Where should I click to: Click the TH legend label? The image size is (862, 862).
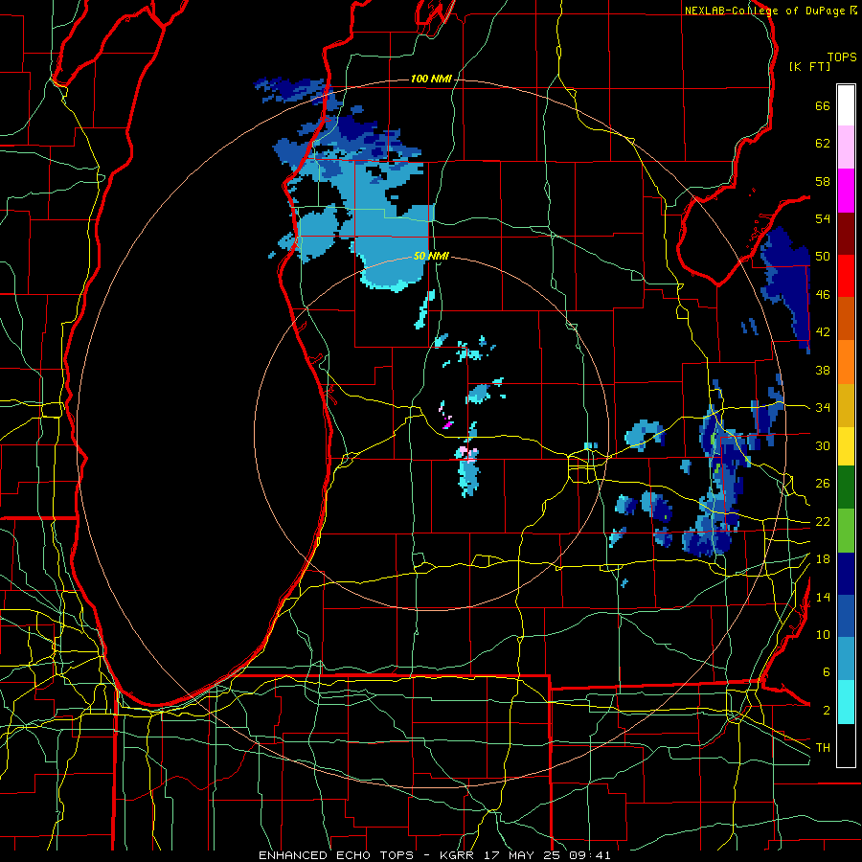tap(823, 748)
